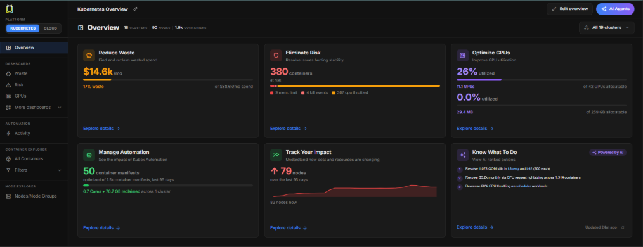The height and width of the screenshot is (247, 643).
Task: Click the Eliminate Risk shield icon
Action: (276, 55)
